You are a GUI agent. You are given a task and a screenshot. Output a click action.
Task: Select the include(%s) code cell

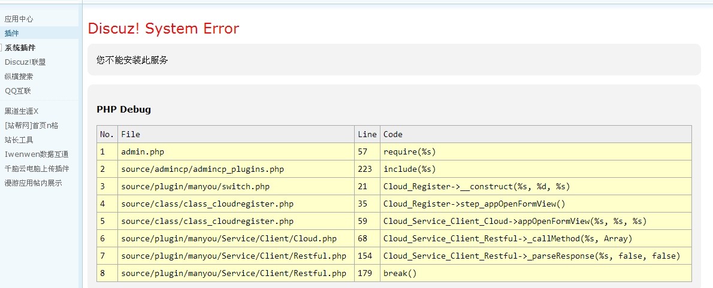[536, 169]
